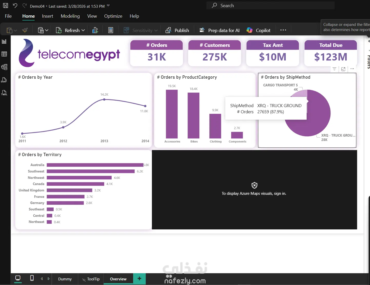Switch to Table view icon

pyautogui.click(x=4, y=54)
